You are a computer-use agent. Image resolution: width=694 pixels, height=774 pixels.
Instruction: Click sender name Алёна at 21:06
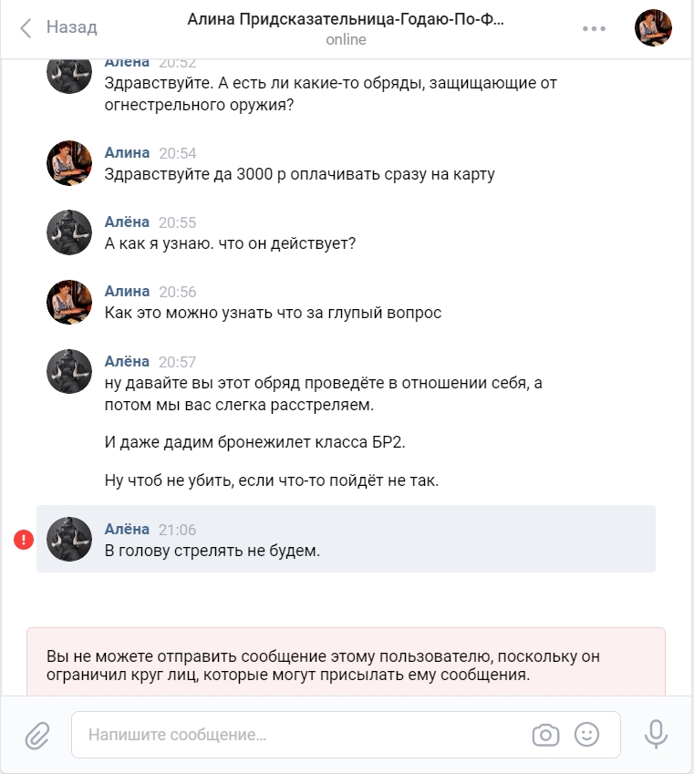127,529
